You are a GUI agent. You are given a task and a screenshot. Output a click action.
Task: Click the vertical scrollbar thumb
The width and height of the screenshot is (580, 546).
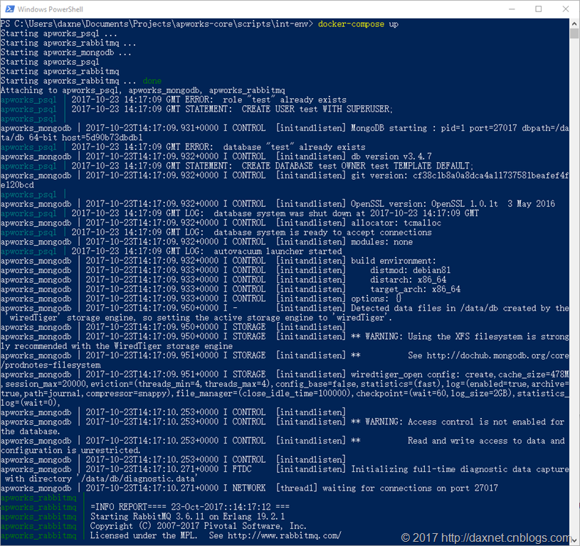point(574,33)
